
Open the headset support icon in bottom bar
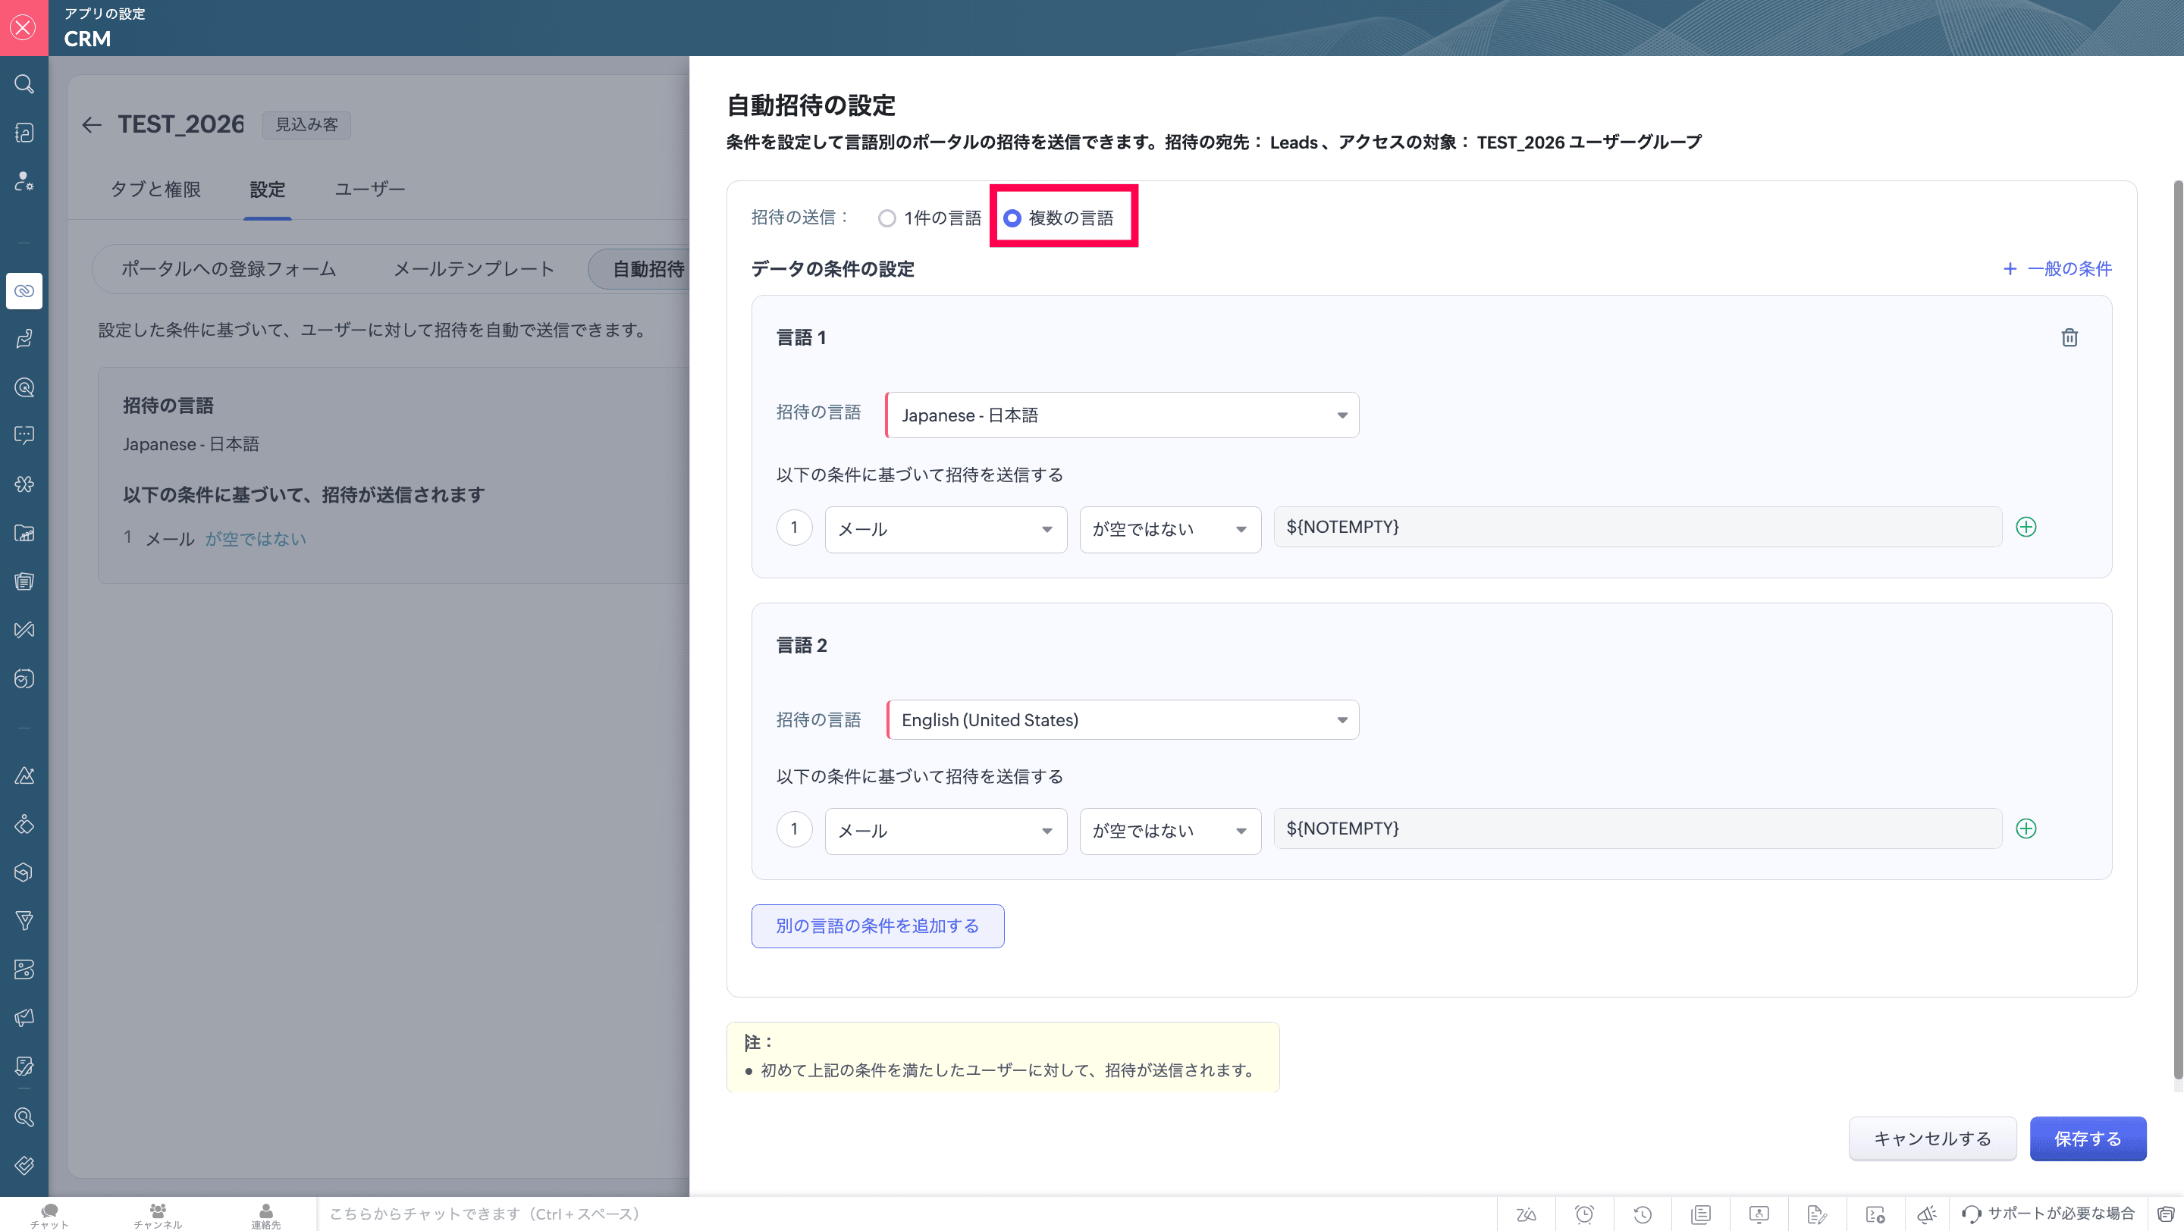point(1971,1214)
